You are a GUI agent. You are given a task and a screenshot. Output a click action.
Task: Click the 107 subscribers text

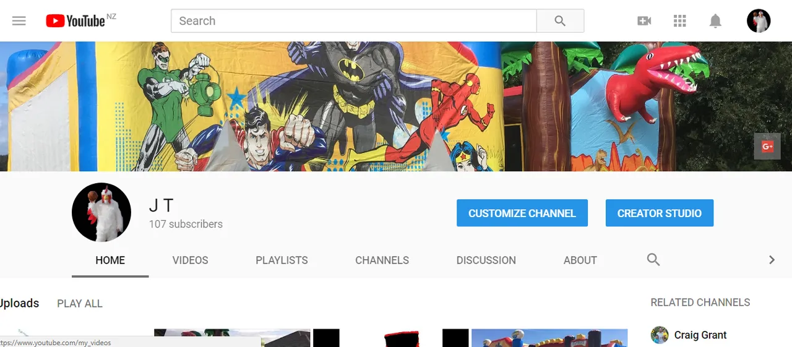186,224
